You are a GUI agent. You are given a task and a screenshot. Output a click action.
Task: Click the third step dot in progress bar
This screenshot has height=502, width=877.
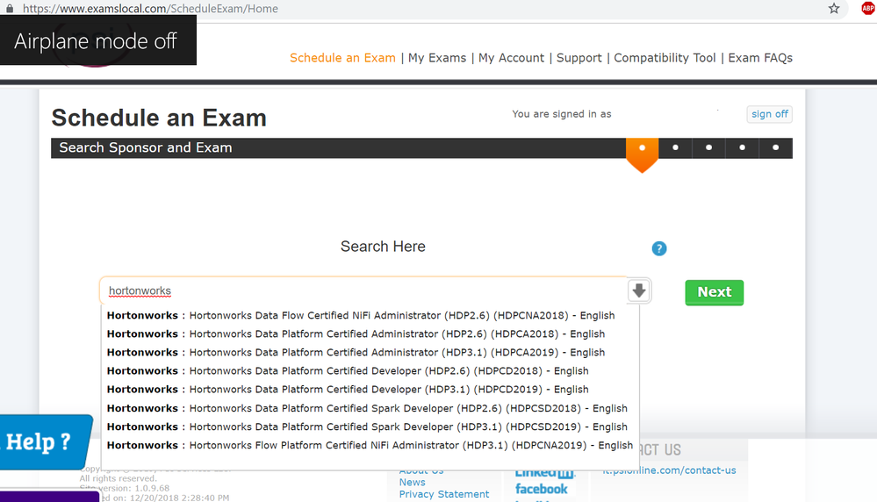pyautogui.click(x=708, y=148)
